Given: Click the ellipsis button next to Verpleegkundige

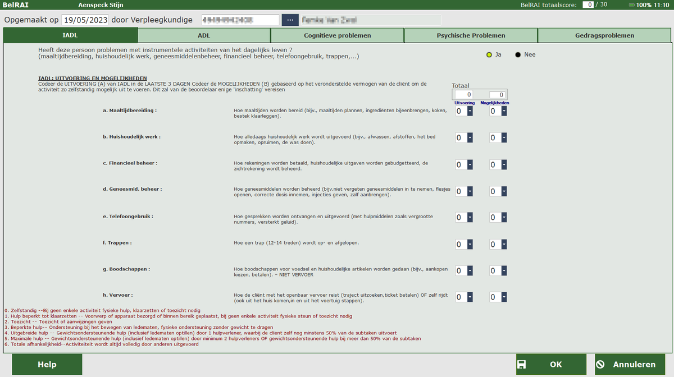Looking at the screenshot, I should click(290, 20).
